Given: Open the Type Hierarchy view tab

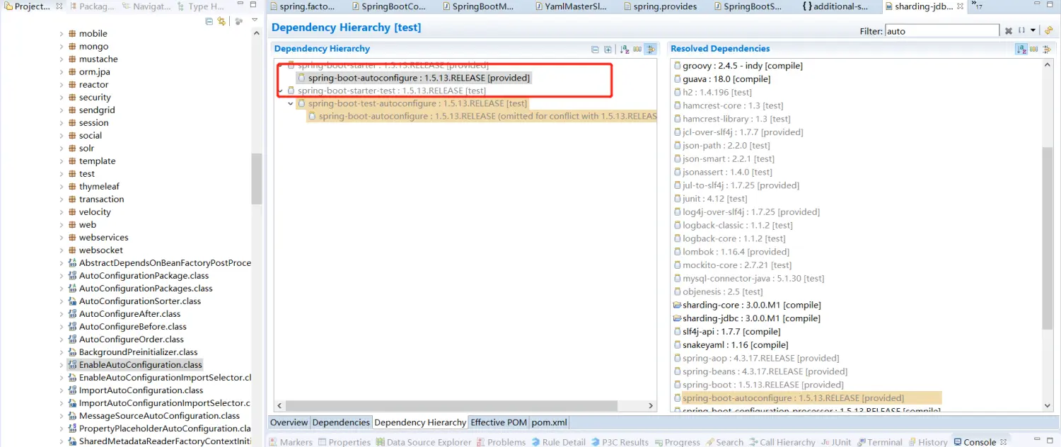Looking at the screenshot, I should point(200,6).
